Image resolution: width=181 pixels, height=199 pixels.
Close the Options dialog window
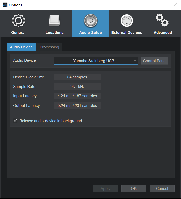[175, 5]
